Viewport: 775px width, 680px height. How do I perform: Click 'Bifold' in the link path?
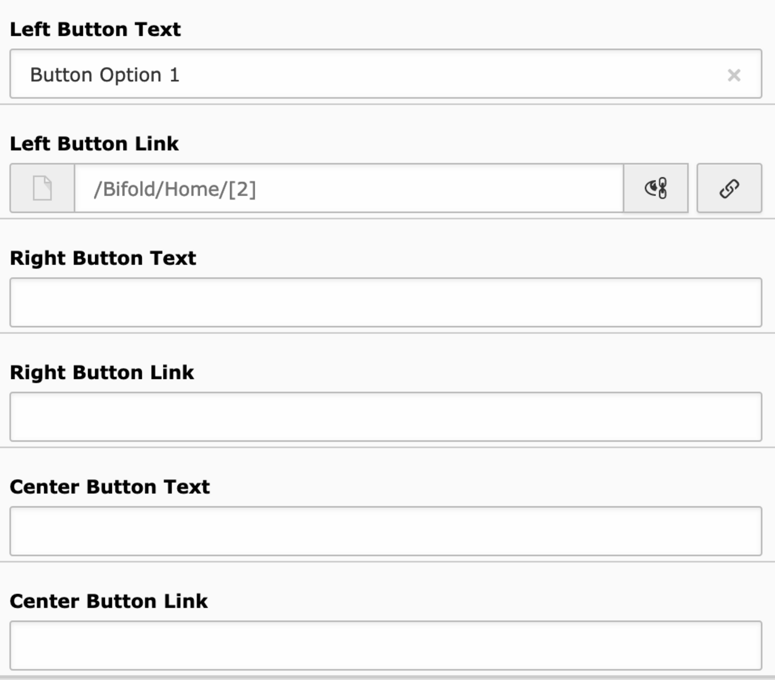click(x=129, y=189)
